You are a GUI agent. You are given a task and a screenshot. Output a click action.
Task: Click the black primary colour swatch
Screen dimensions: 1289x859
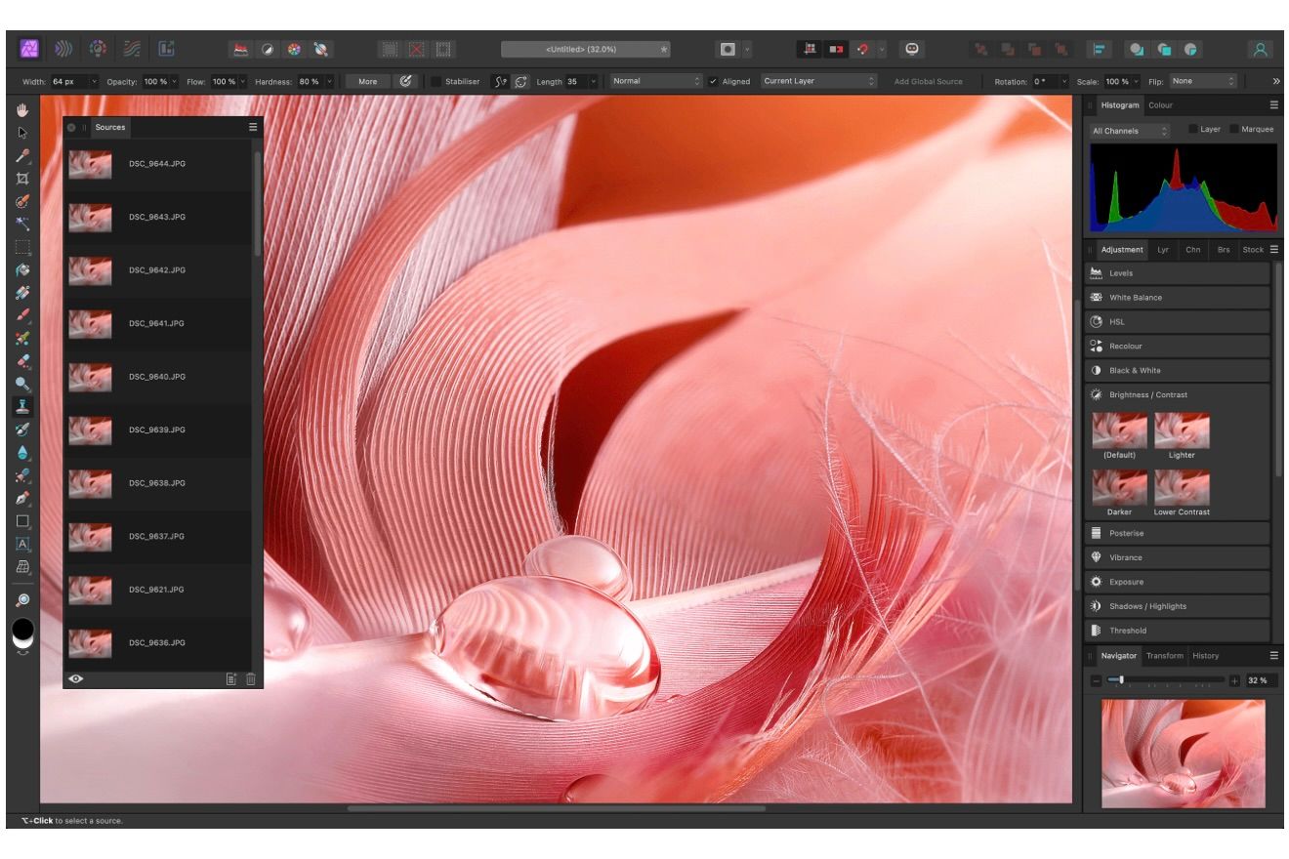coord(22,628)
